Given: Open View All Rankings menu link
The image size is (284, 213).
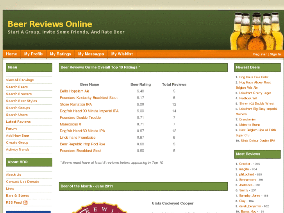Looking at the screenshot, I should (x=20, y=80).
